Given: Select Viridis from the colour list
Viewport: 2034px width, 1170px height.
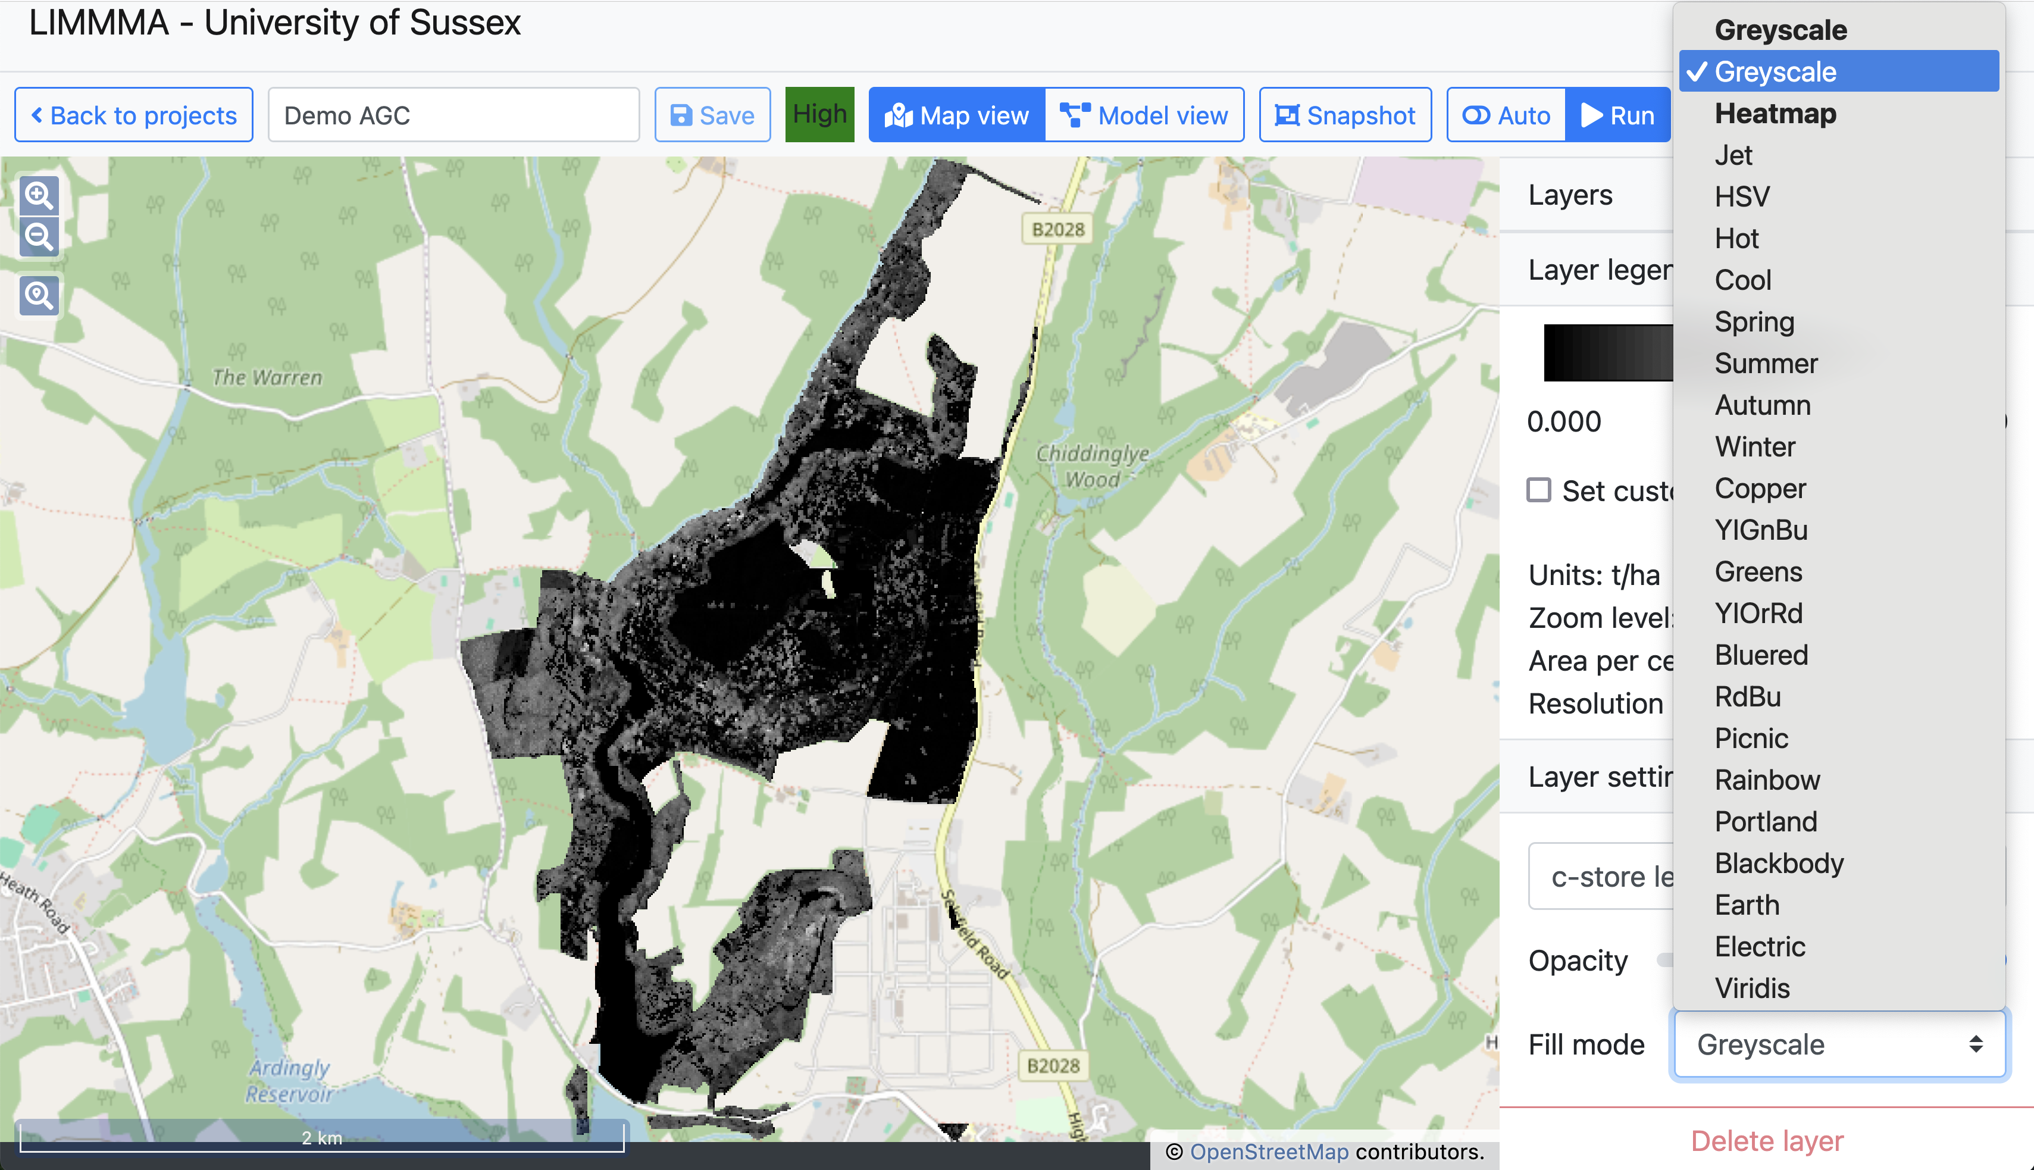Looking at the screenshot, I should pyautogui.click(x=1752, y=988).
